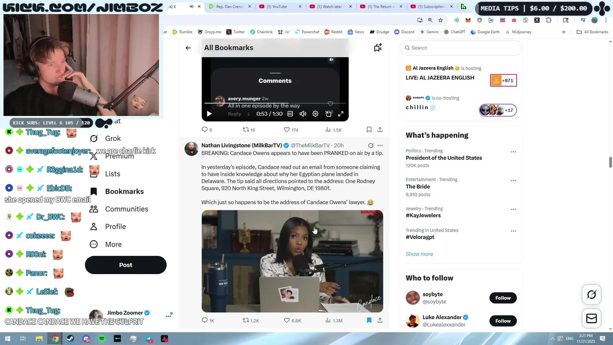Click the Post button

pos(125,265)
